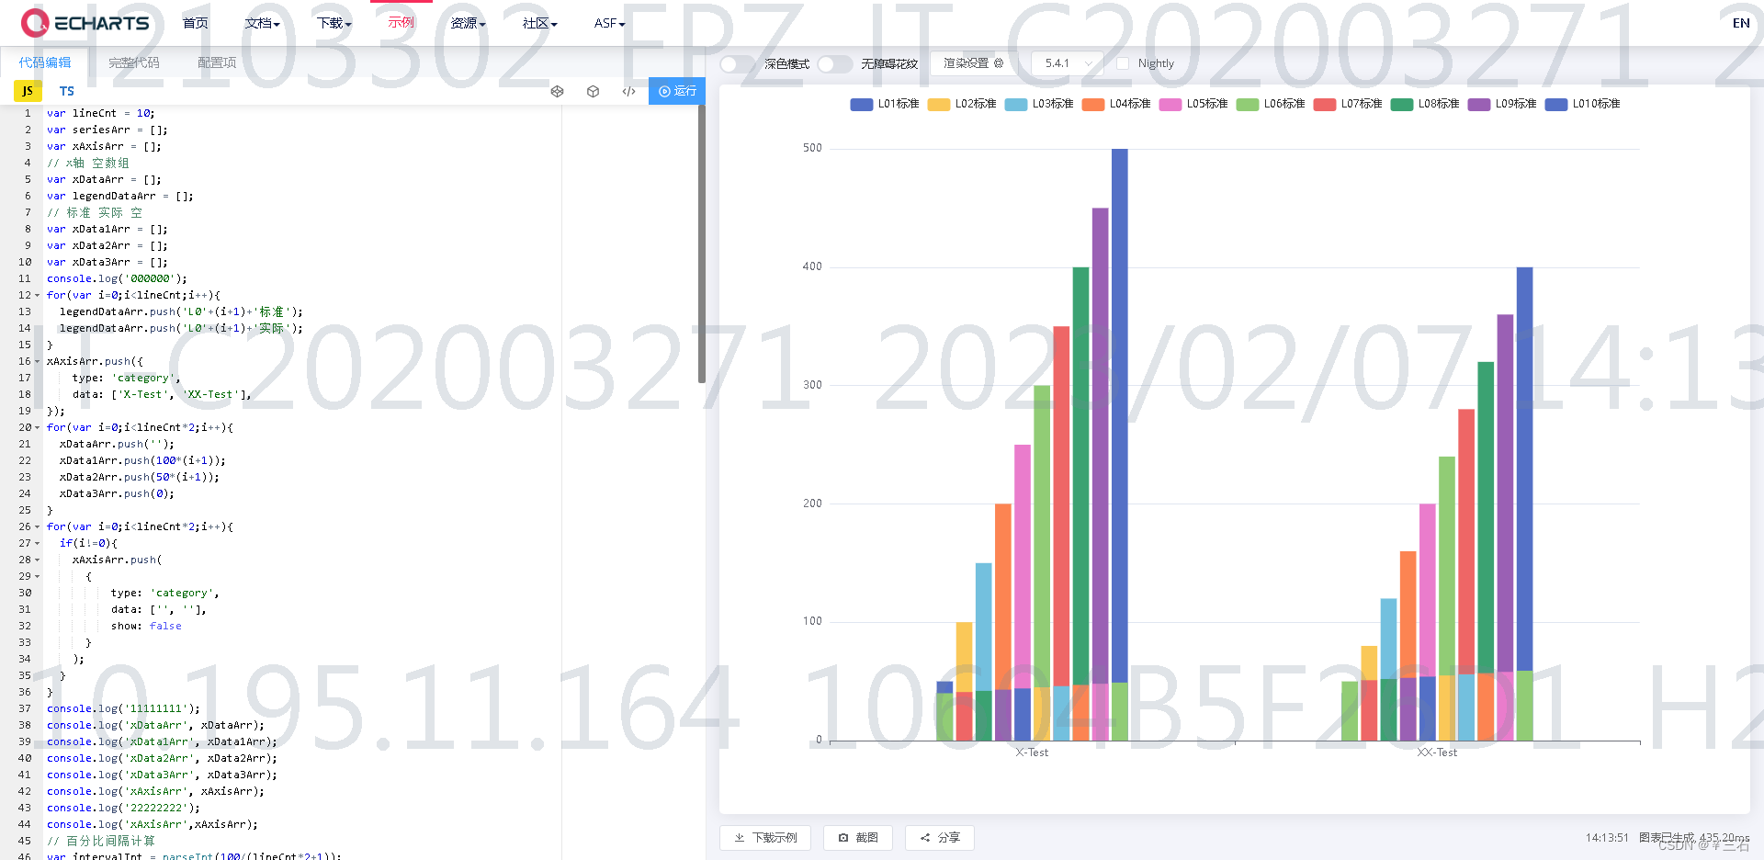Switch to the 完整代码 tab

point(134,64)
